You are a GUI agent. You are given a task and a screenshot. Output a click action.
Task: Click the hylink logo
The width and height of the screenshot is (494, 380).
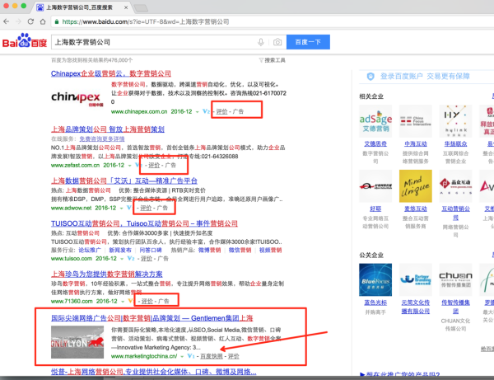pos(455,121)
